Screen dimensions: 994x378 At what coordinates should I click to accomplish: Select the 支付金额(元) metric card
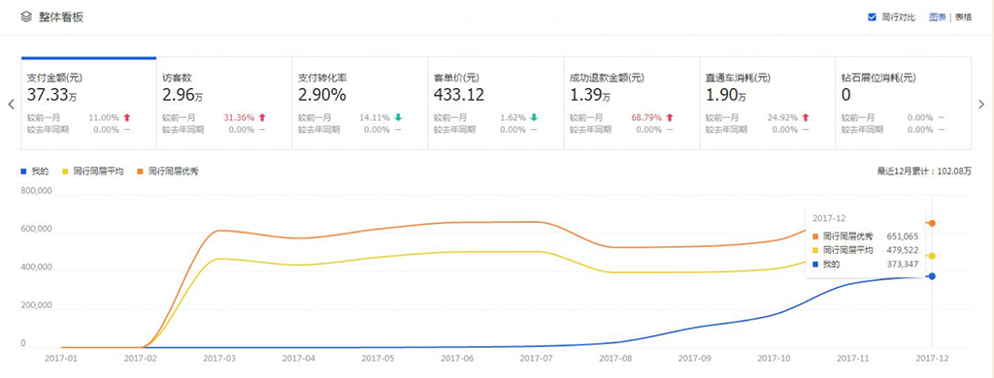pyautogui.click(x=88, y=103)
